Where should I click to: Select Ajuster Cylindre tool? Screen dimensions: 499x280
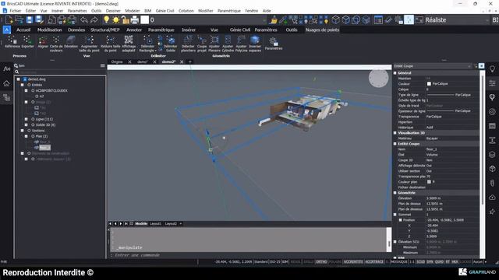[x=228, y=44]
